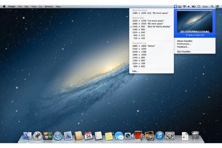Open the AirPlay display menu icon
Screen dimensions: 222x148
point(180,6)
